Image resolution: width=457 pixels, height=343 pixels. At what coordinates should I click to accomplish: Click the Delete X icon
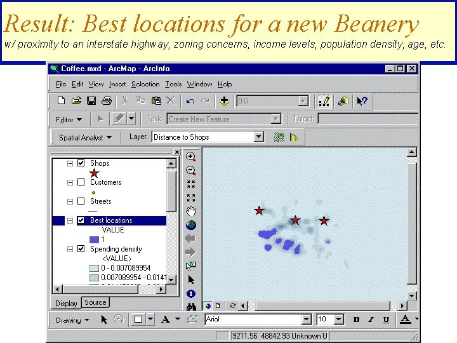(x=171, y=101)
